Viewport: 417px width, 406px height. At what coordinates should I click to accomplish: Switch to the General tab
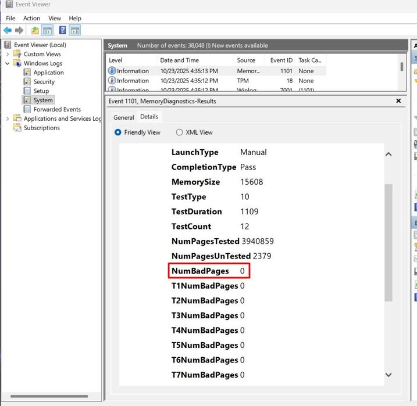(x=124, y=117)
